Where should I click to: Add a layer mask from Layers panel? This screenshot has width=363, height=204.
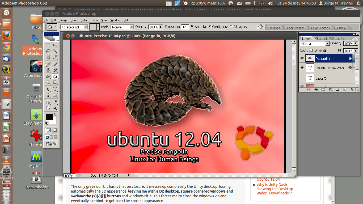(323, 90)
